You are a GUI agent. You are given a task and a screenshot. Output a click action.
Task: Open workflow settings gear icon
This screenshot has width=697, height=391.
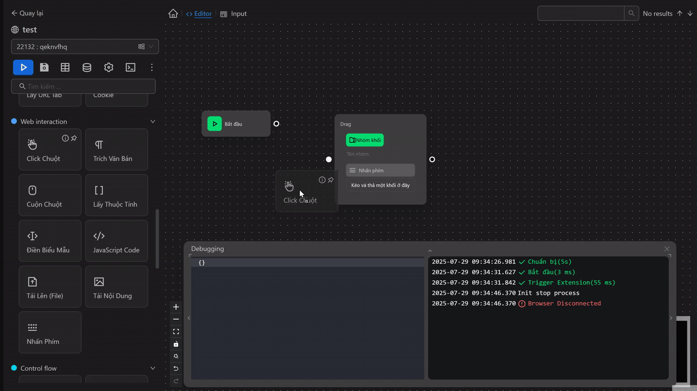point(109,67)
